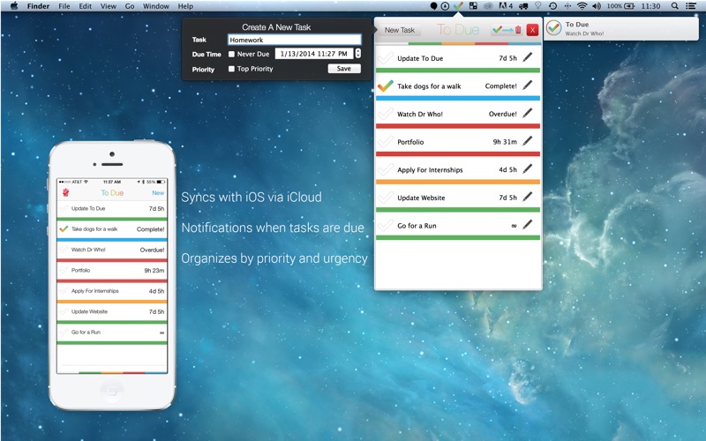706x441 pixels.
Task: Click pencil icon for Take dogs for a walk
Action: tap(527, 85)
